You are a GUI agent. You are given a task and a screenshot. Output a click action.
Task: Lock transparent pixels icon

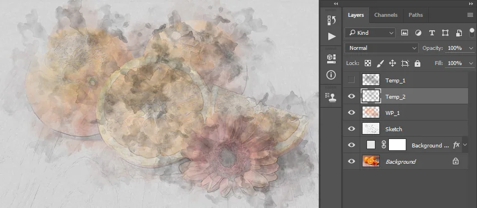[x=368, y=63]
